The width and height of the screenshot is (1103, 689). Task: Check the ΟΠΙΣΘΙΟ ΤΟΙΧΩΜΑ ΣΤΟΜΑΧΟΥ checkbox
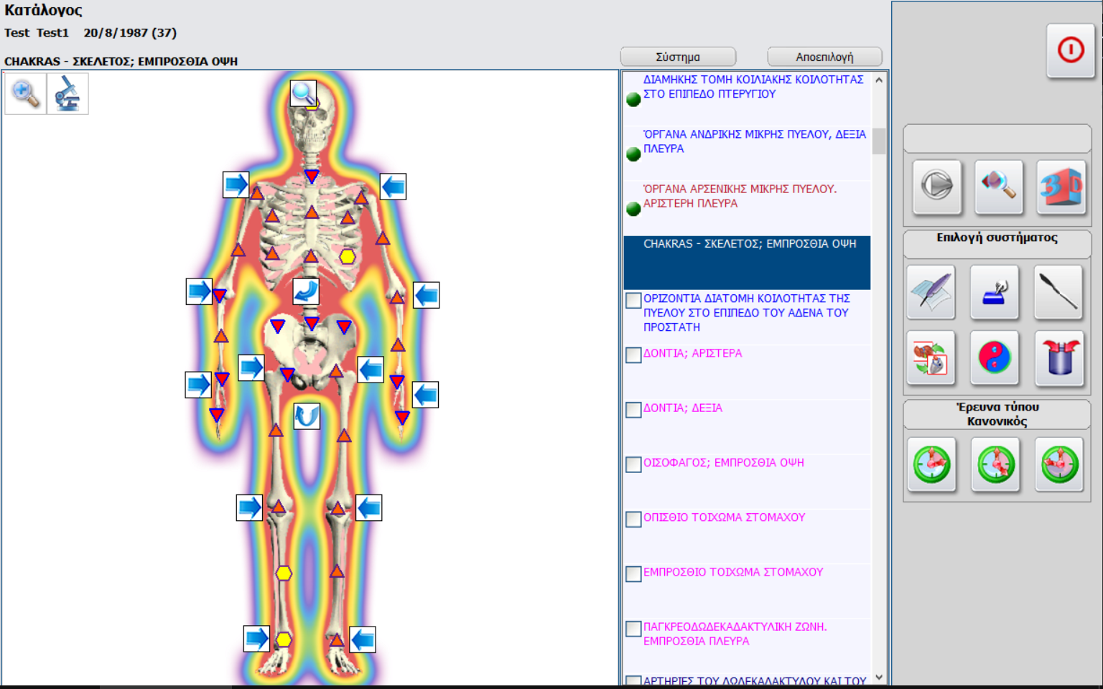[x=633, y=519]
